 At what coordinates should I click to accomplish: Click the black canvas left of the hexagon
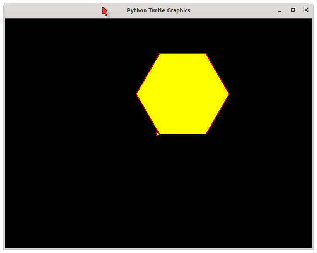(70, 94)
